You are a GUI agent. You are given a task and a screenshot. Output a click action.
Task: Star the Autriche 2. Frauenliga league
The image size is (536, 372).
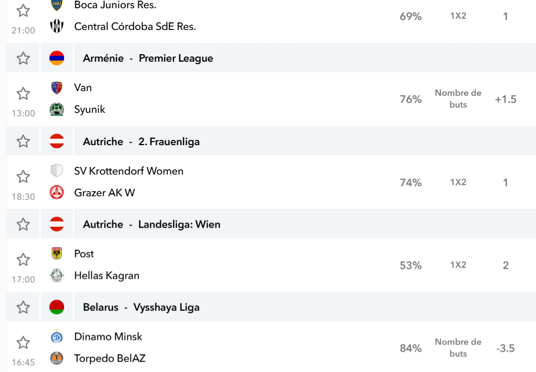[x=24, y=141]
